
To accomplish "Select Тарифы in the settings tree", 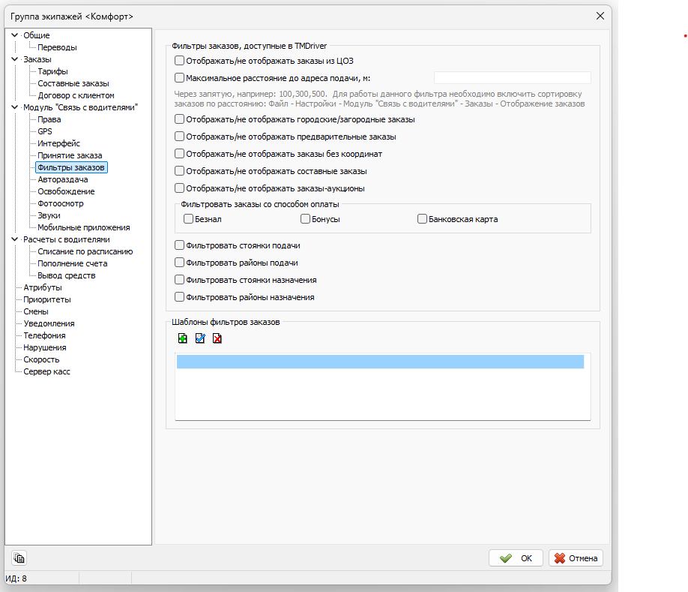I will (52, 71).
